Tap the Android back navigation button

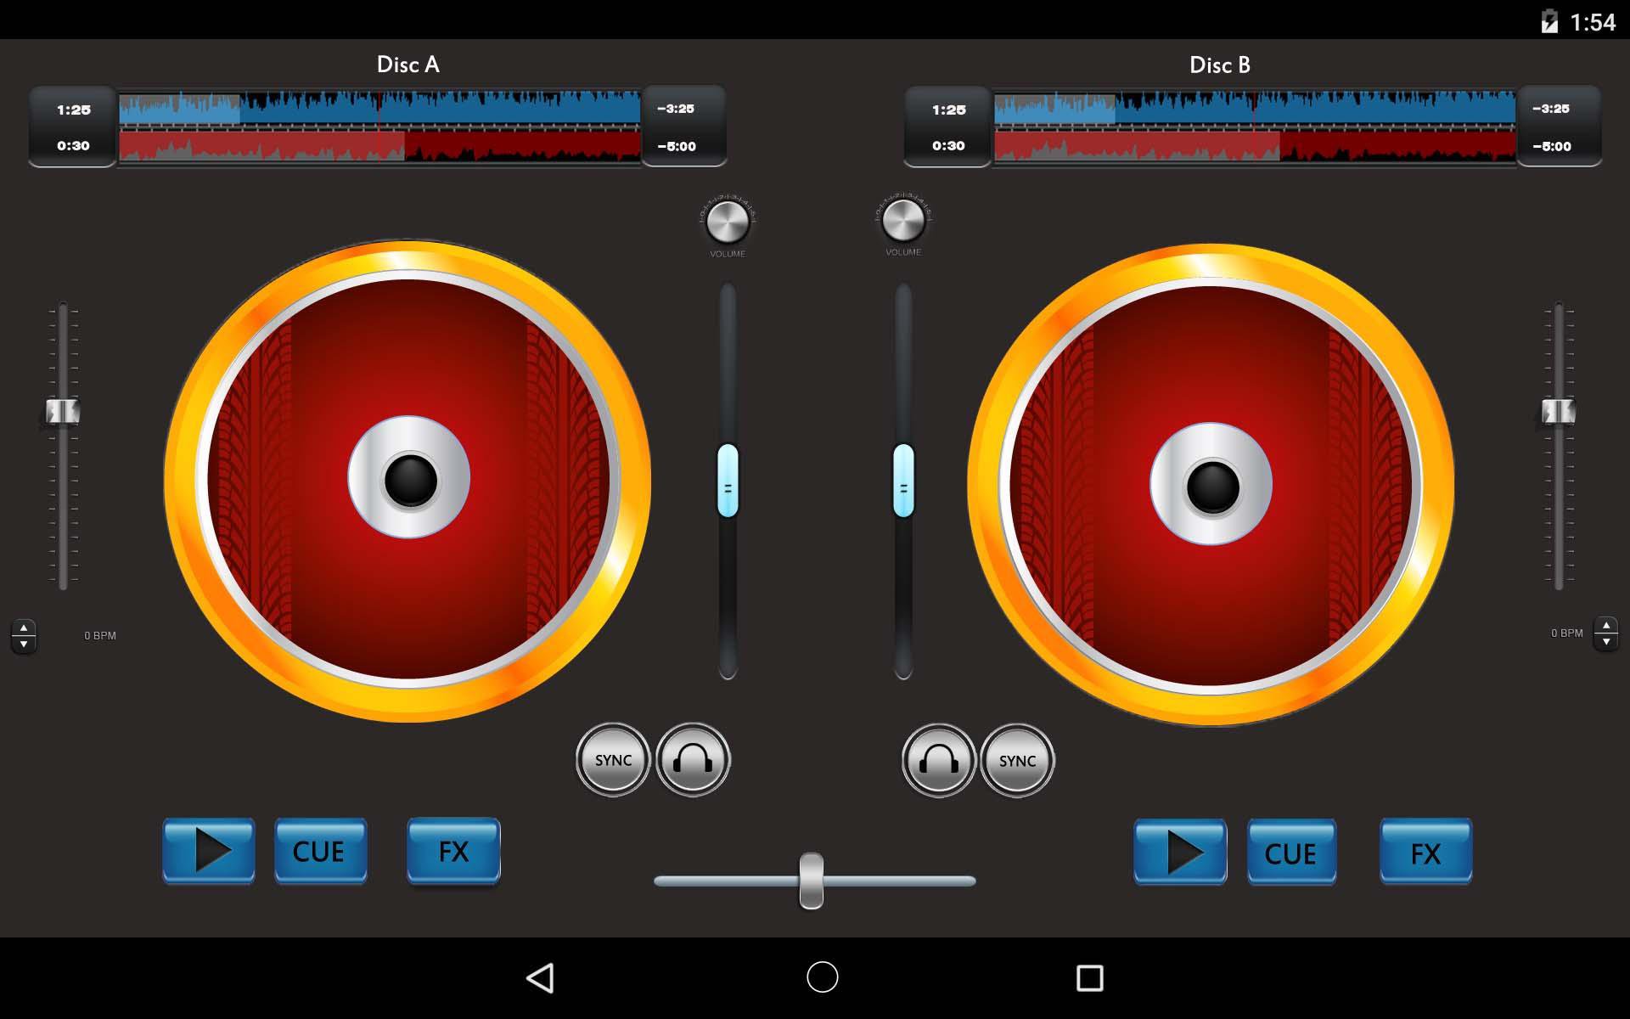541,977
